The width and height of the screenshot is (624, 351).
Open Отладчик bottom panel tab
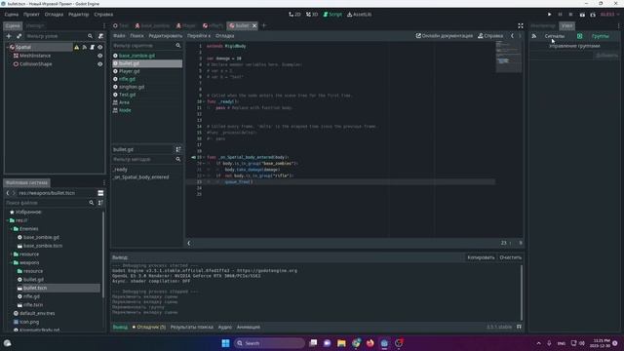(149, 327)
